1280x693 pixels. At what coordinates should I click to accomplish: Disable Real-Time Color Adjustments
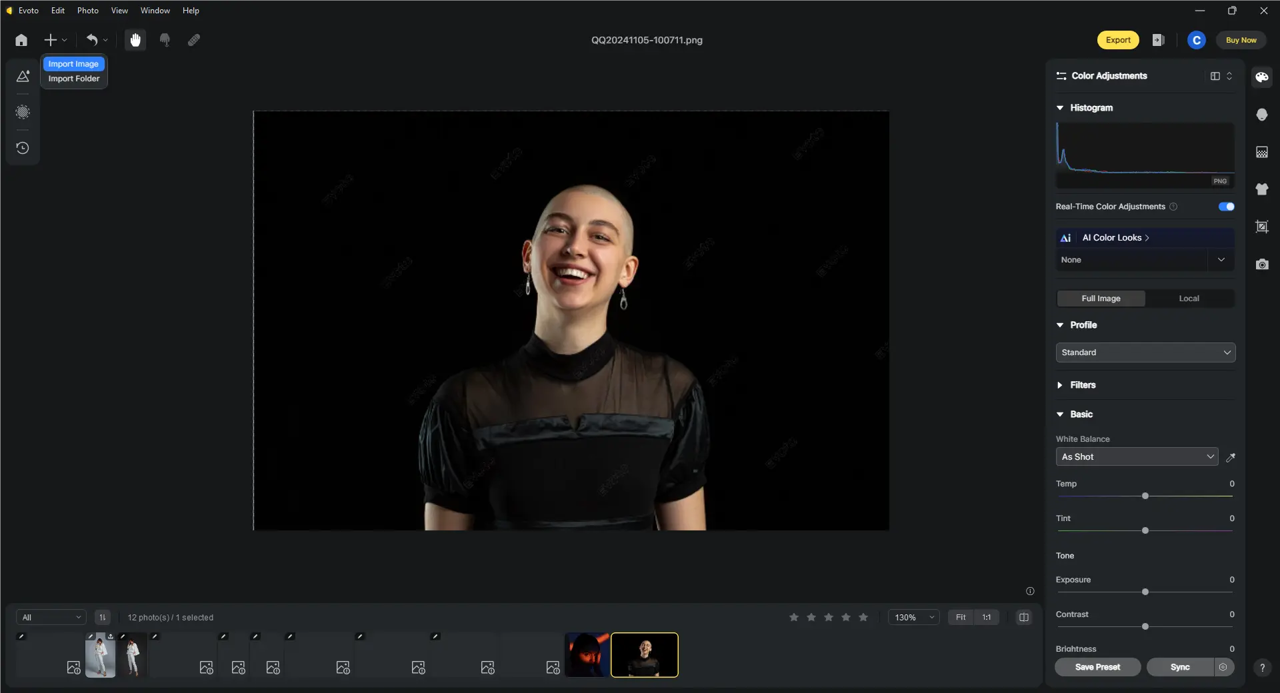(1226, 207)
